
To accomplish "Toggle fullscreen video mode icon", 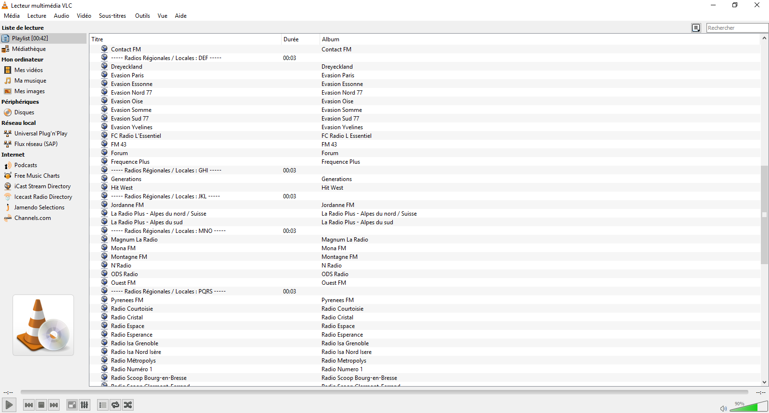I will point(72,405).
